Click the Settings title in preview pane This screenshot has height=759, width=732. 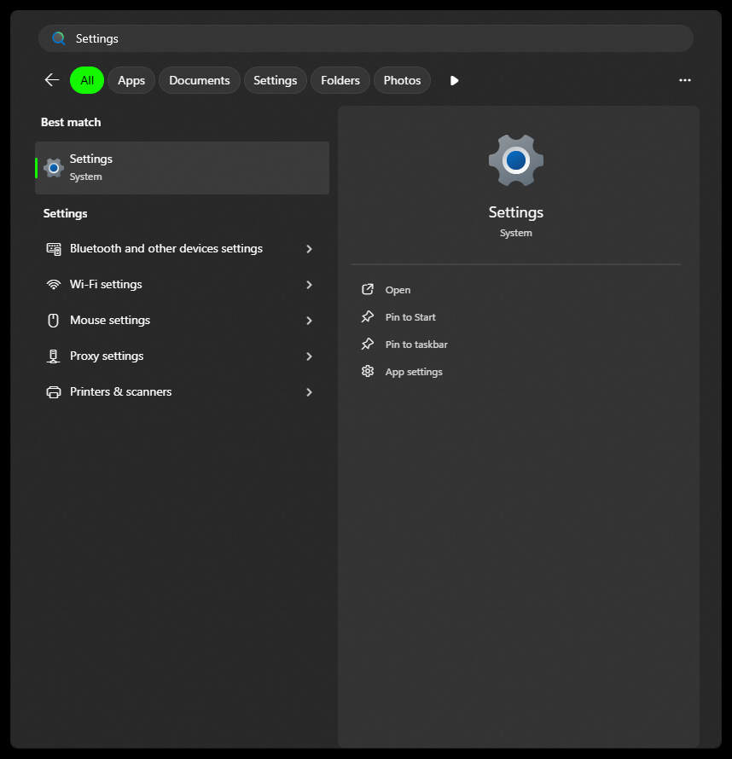point(515,212)
